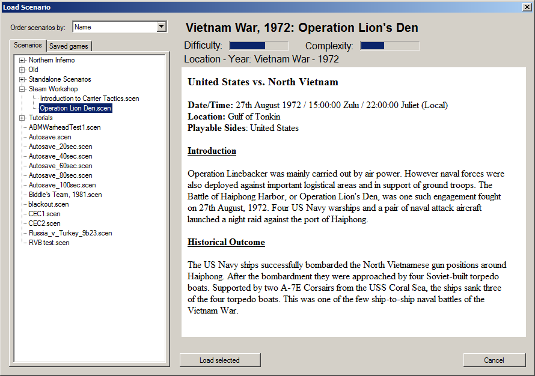
Task: Select Operation Lion Den.scen
Action: [x=75, y=108]
